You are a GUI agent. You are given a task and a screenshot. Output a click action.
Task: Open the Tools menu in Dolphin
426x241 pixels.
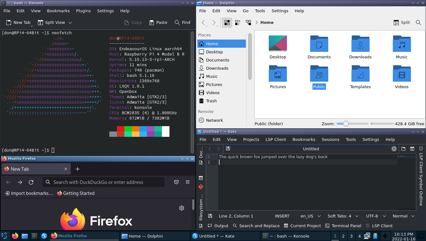point(260,11)
